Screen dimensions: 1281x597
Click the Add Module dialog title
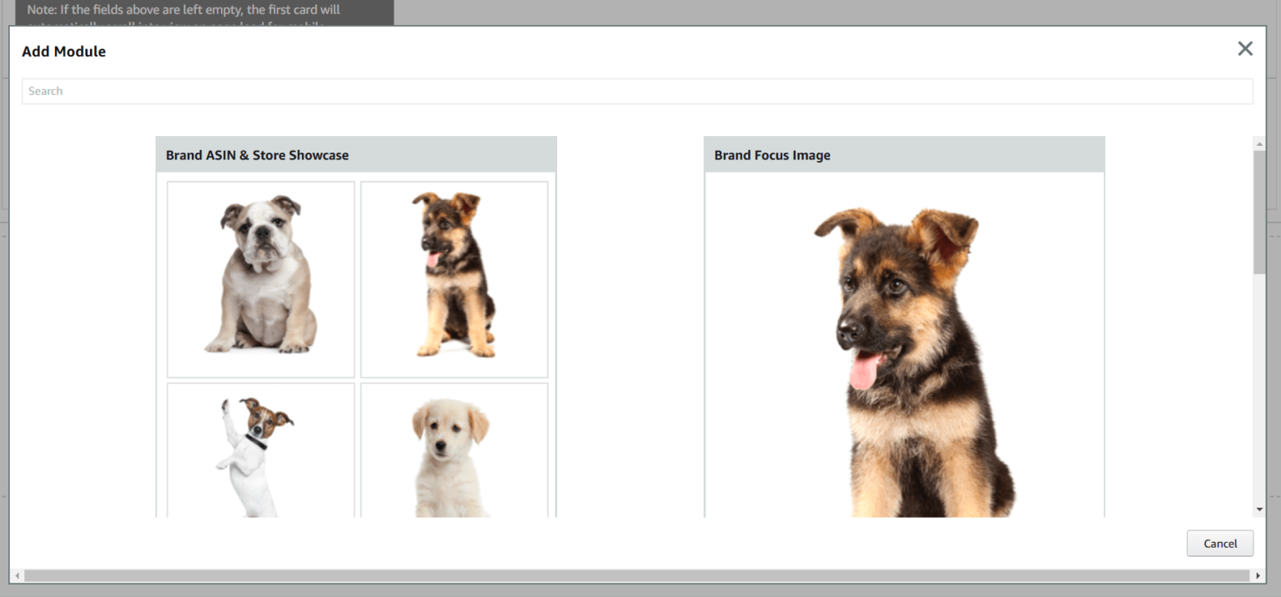click(64, 51)
